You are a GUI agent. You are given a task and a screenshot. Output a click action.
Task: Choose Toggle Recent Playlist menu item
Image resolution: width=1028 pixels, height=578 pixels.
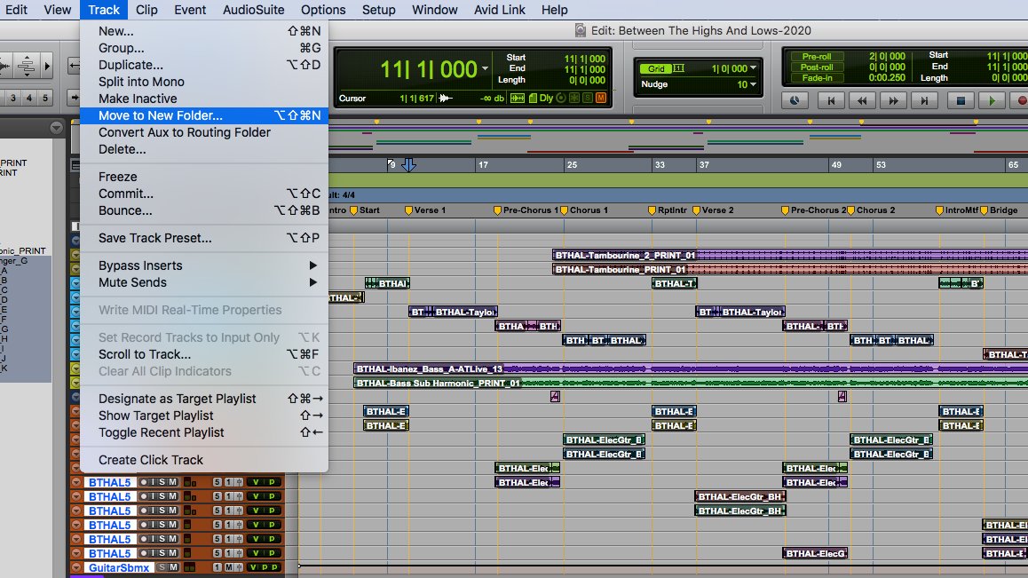[204, 432]
